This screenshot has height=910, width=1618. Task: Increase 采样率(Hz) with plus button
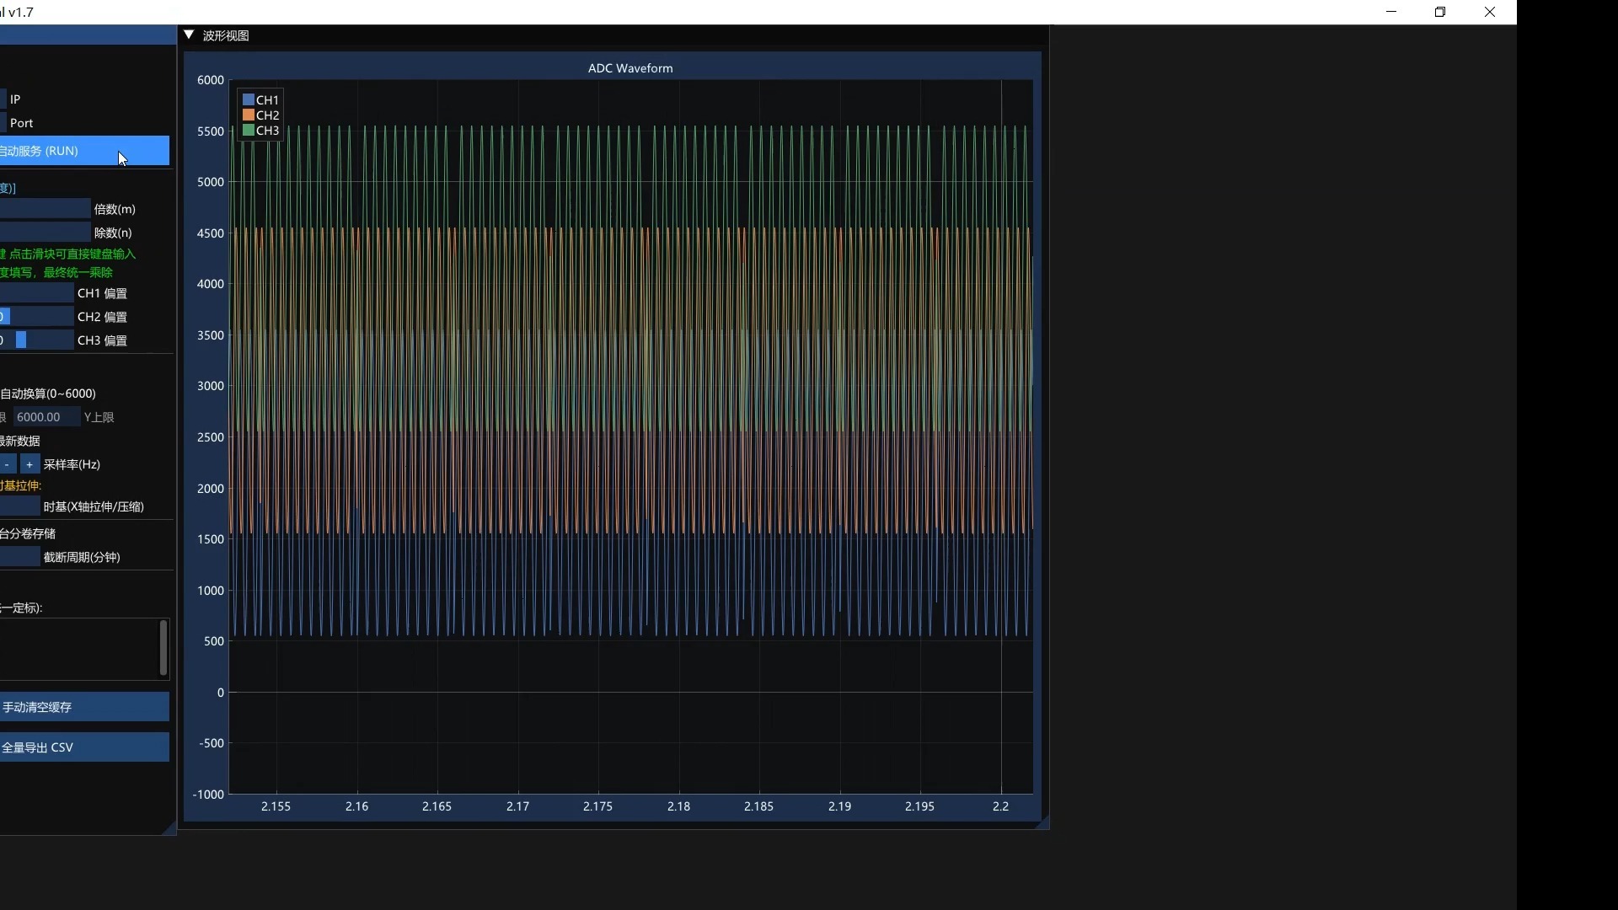[29, 464]
